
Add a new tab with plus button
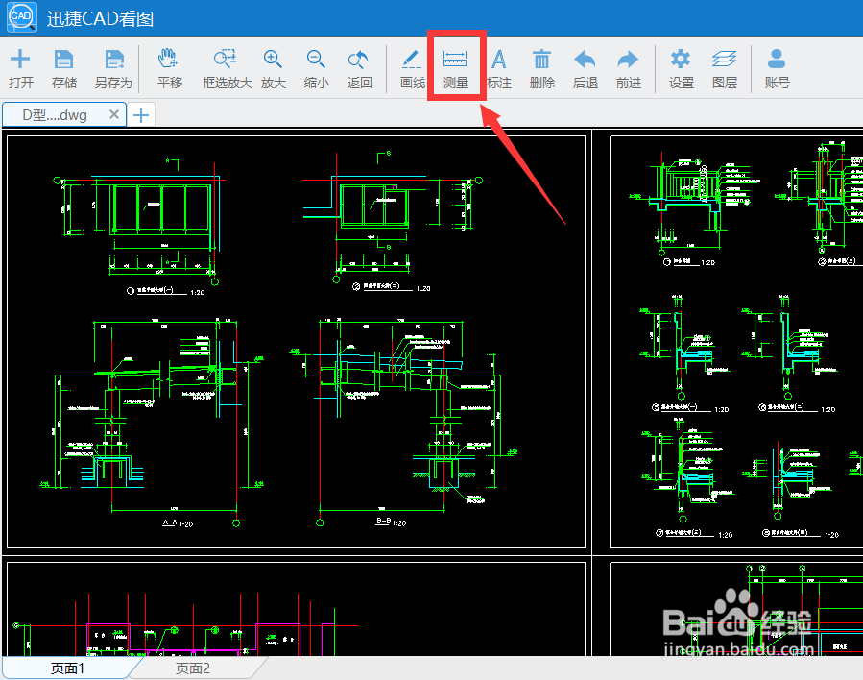click(141, 115)
